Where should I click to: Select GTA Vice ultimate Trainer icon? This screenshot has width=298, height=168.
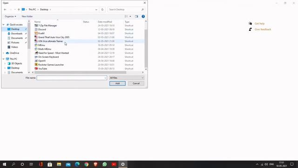tap(36, 41)
